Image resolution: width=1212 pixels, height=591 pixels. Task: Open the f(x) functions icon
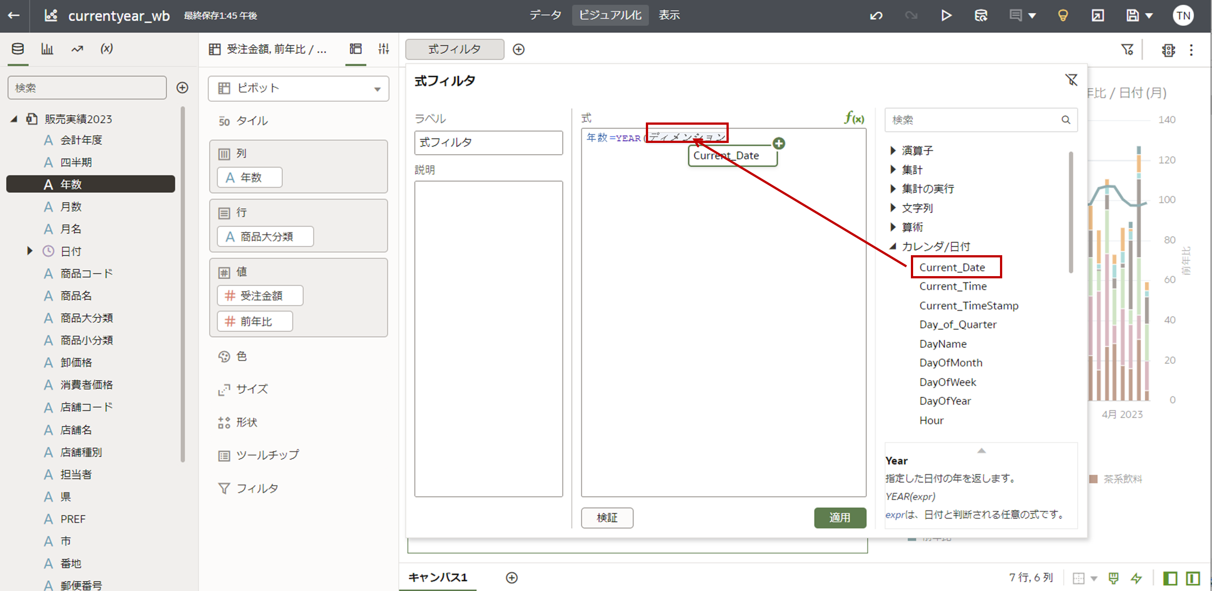(854, 118)
